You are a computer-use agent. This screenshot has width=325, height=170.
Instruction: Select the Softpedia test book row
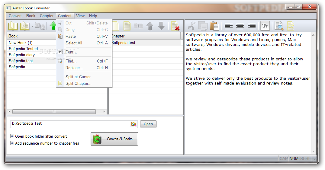point(31,61)
